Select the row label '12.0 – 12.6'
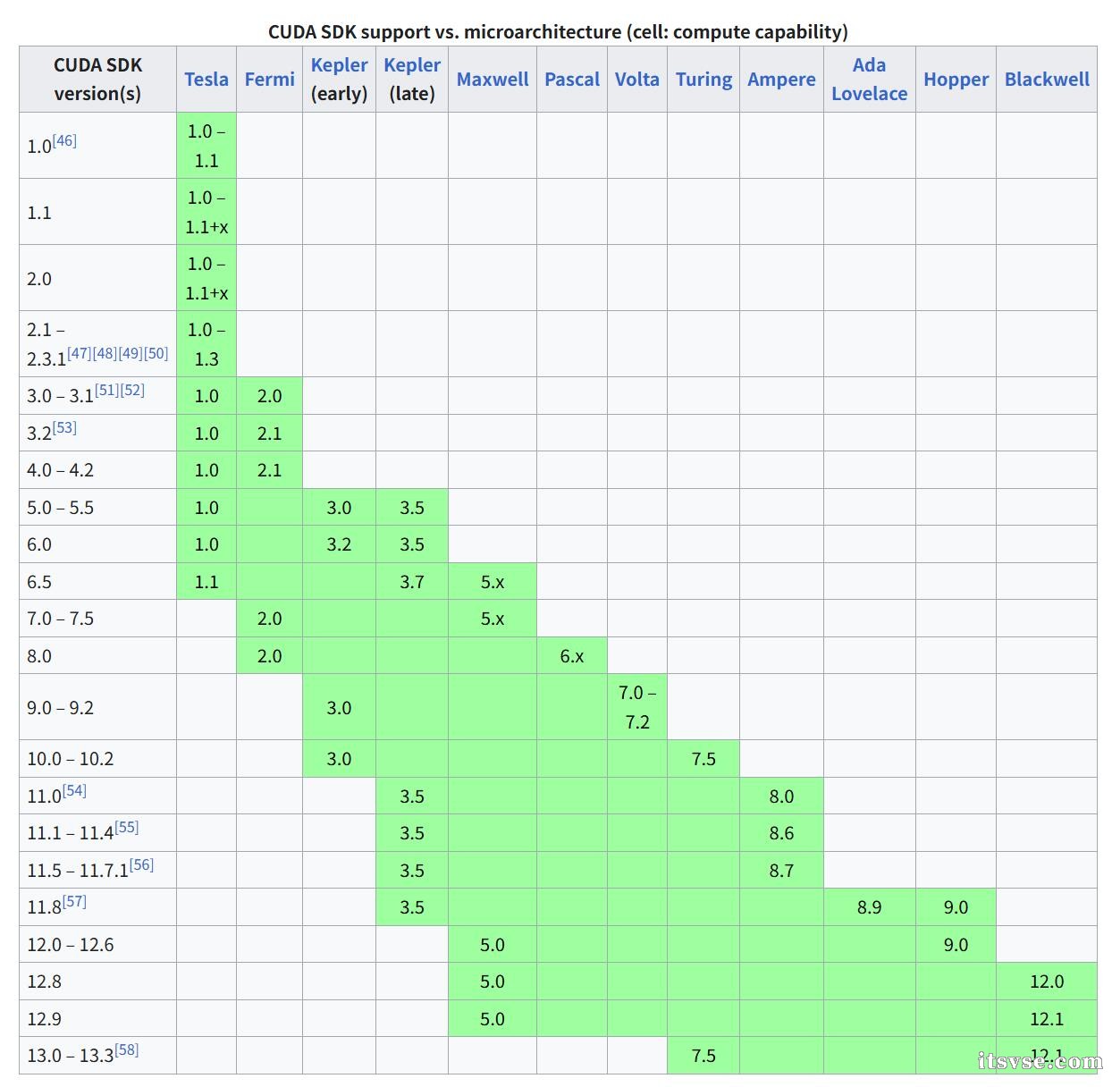This screenshot has height=1087, width=1112. [71, 945]
